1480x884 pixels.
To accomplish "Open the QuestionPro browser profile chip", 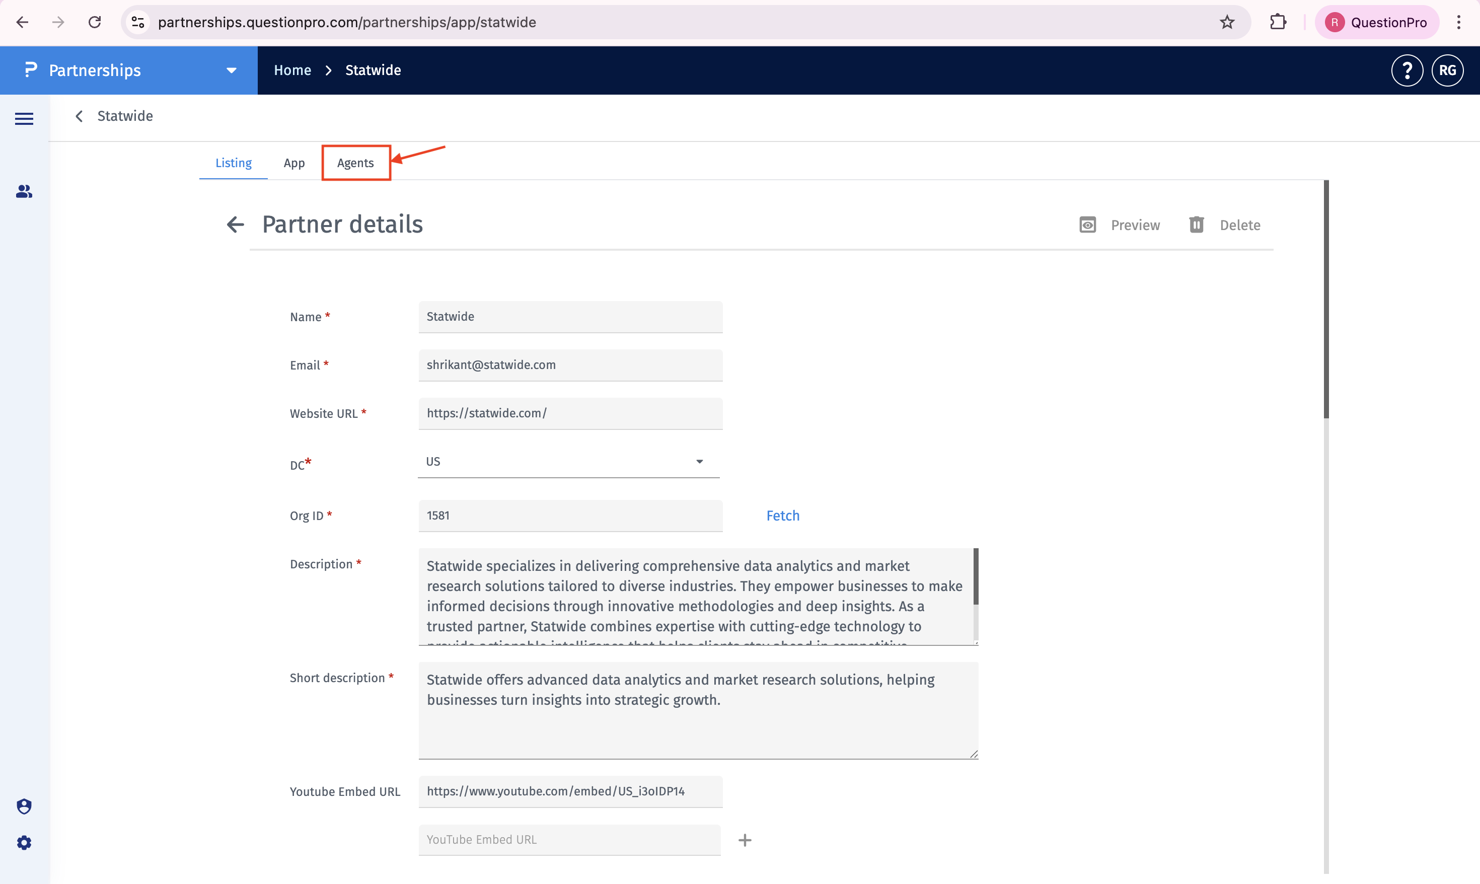I will coord(1377,22).
